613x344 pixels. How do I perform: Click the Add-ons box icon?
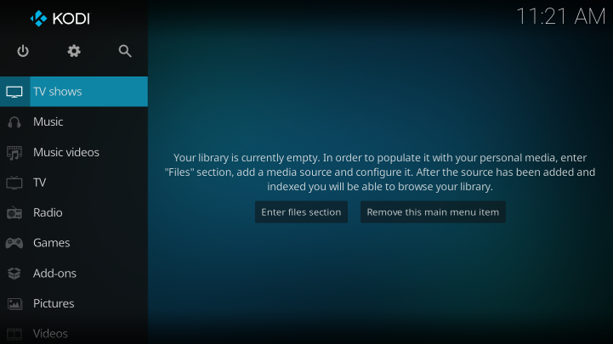point(14,274)
